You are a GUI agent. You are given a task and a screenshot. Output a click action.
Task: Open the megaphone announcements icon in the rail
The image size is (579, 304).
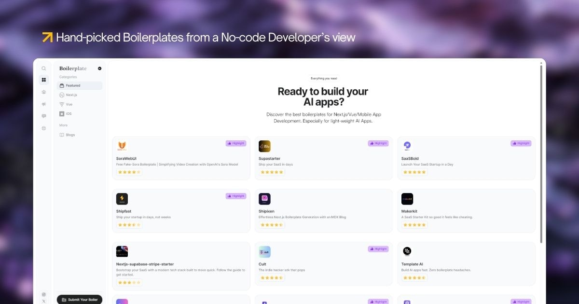pos(44,104)
